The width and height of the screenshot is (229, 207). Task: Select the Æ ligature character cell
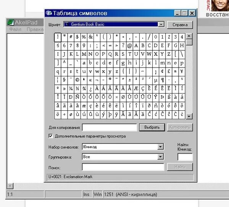[136, 89]
